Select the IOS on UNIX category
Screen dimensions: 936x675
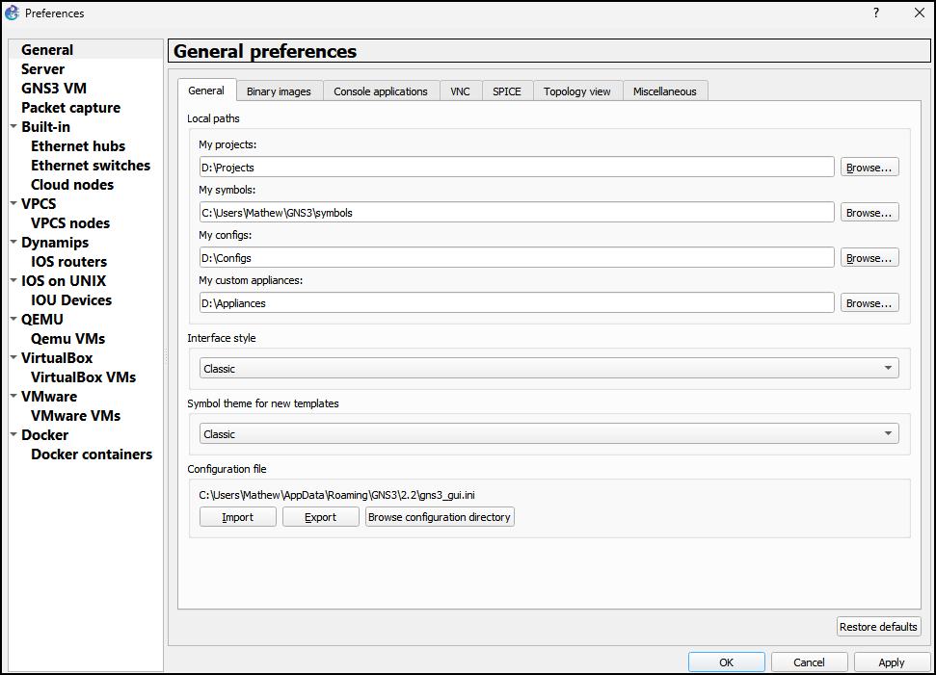point(64,281)
